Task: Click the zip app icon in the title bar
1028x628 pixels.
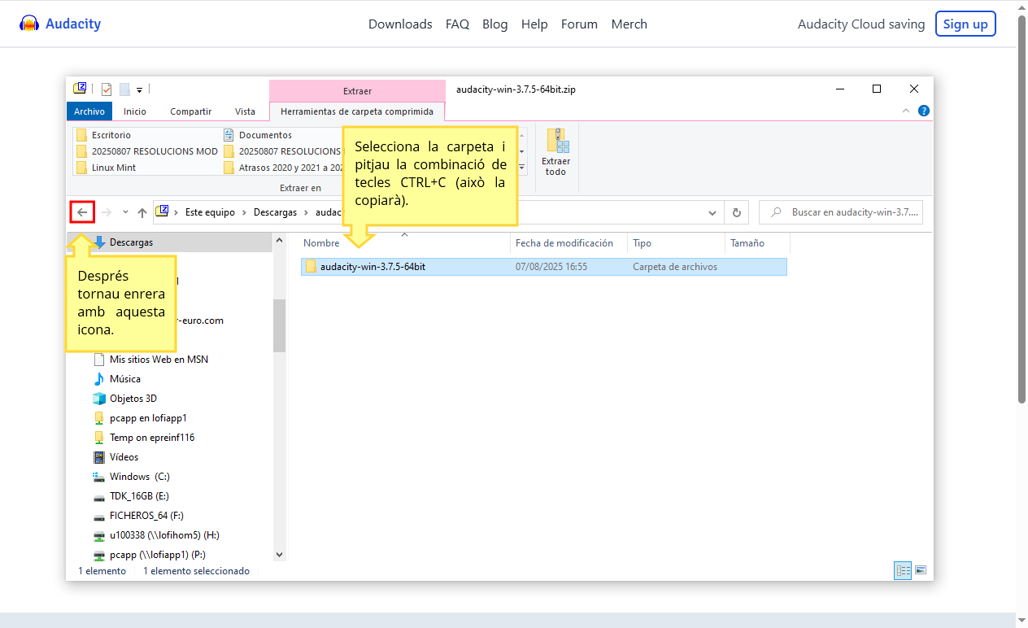Action: (x=80, y=89)
